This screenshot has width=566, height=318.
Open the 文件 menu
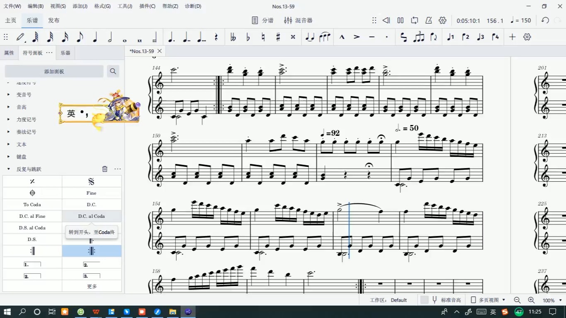coord(12,6)
